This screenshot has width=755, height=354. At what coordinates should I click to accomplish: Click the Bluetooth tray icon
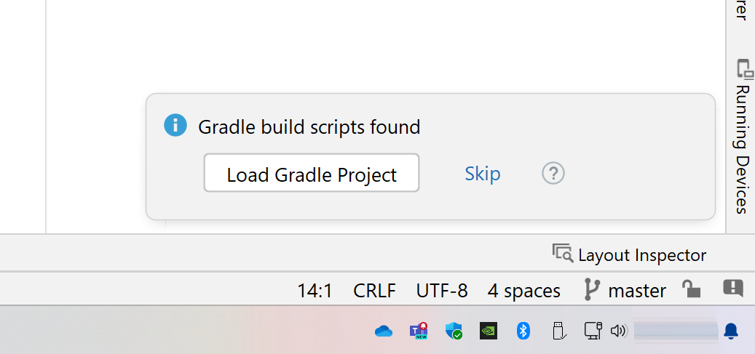[522, 331]
